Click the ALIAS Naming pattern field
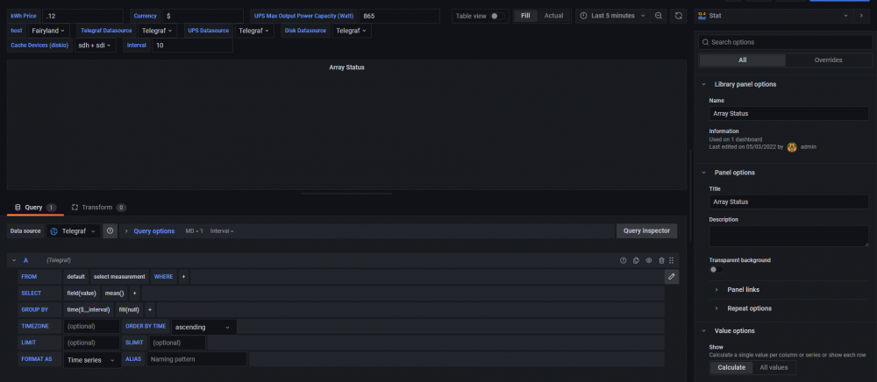Image resolution: width=877 pixels, height=382 pixels. (196, 359)
